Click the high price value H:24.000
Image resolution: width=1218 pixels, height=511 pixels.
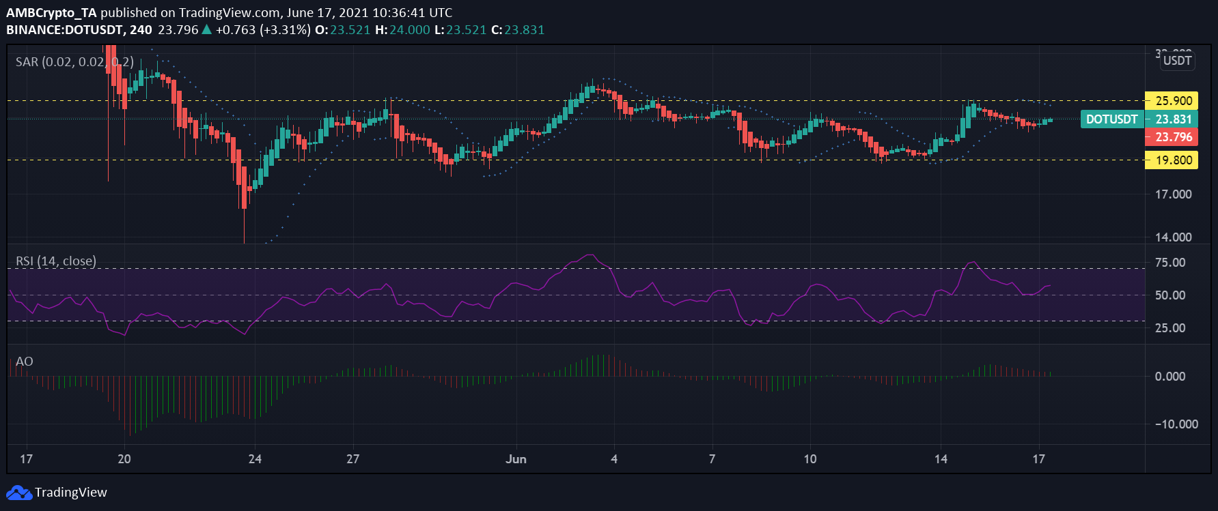click(402, 30)
